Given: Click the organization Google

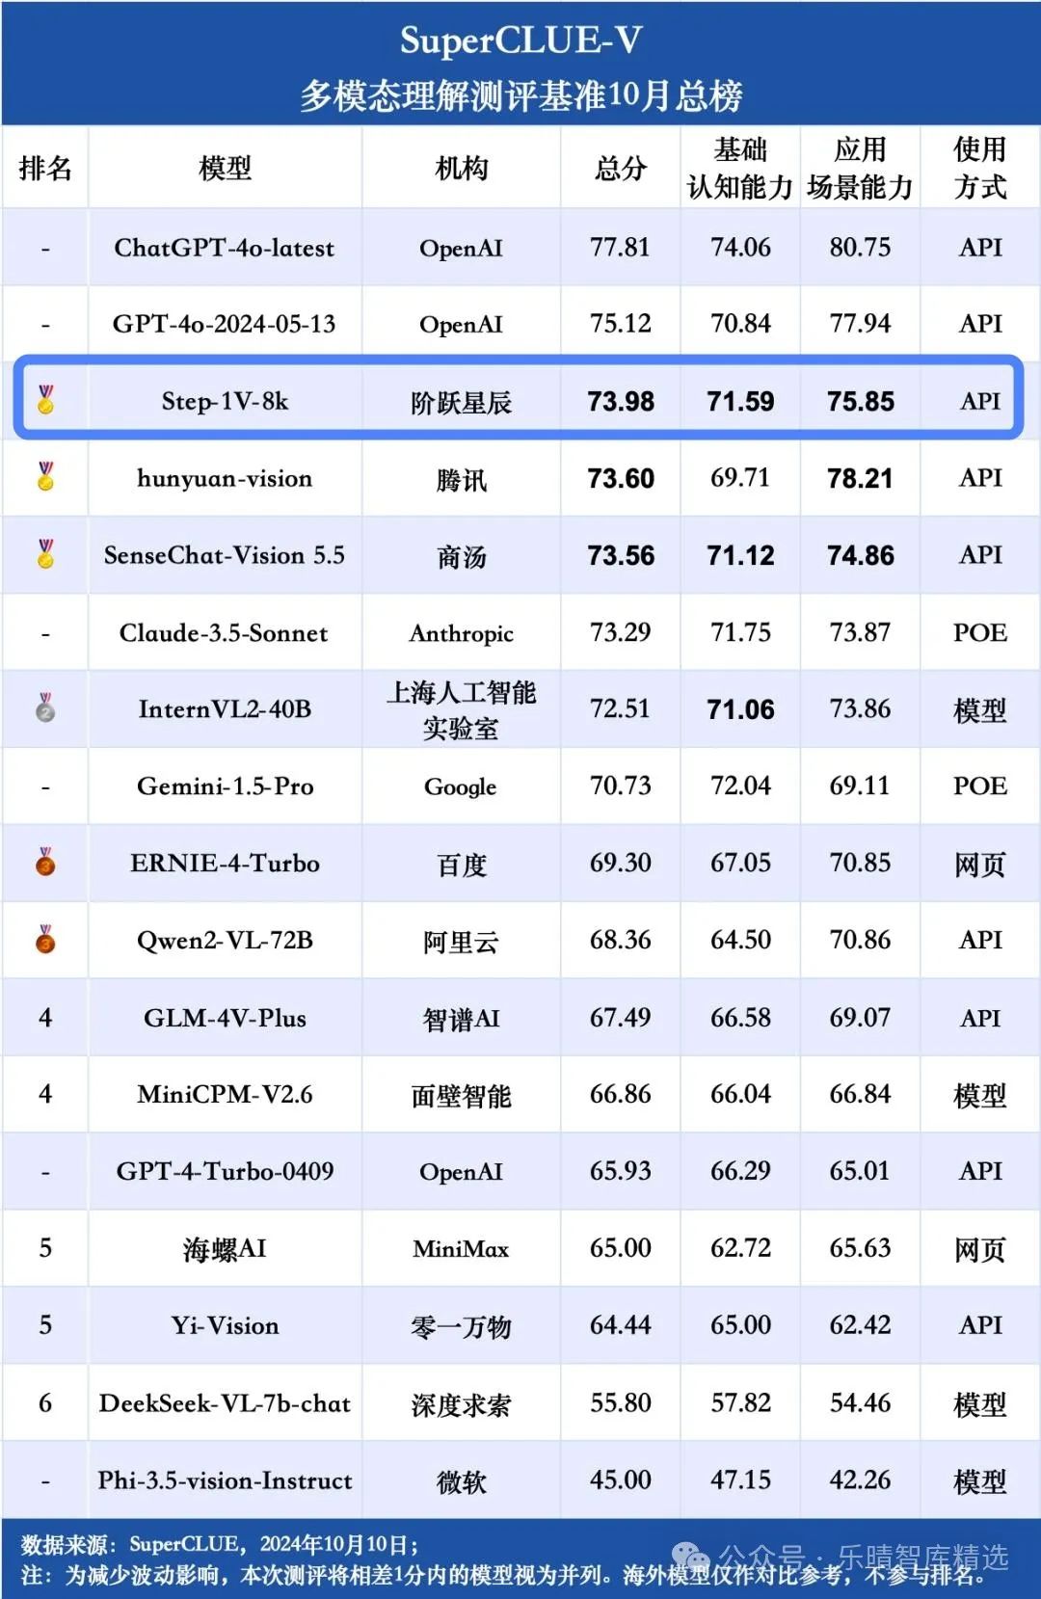Looking at the screenshot, I should point(461,786).
